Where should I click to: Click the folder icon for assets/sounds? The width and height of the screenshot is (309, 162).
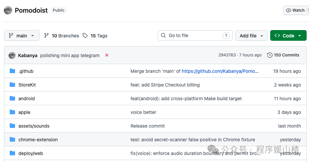click(x=12, y=126)
